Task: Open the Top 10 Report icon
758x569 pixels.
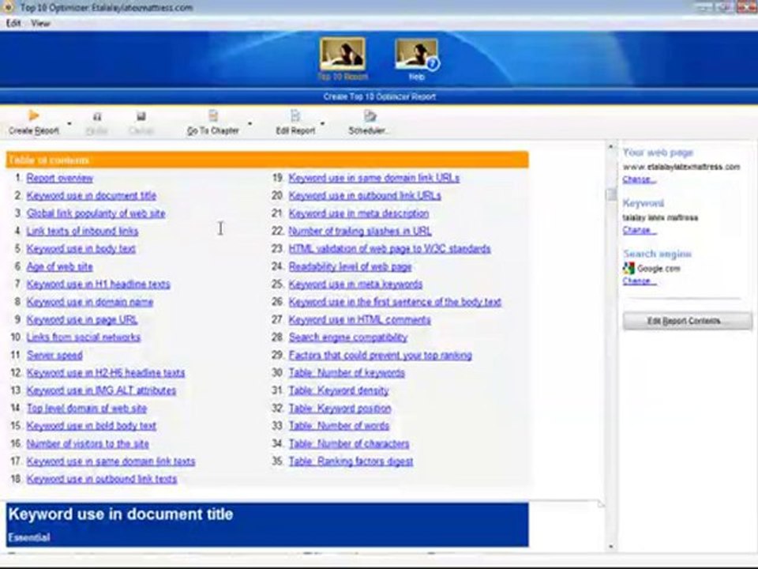Action: (342, 55)
